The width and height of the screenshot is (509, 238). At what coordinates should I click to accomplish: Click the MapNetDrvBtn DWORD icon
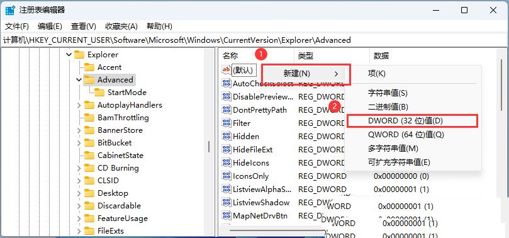click(x=227, y=215)
